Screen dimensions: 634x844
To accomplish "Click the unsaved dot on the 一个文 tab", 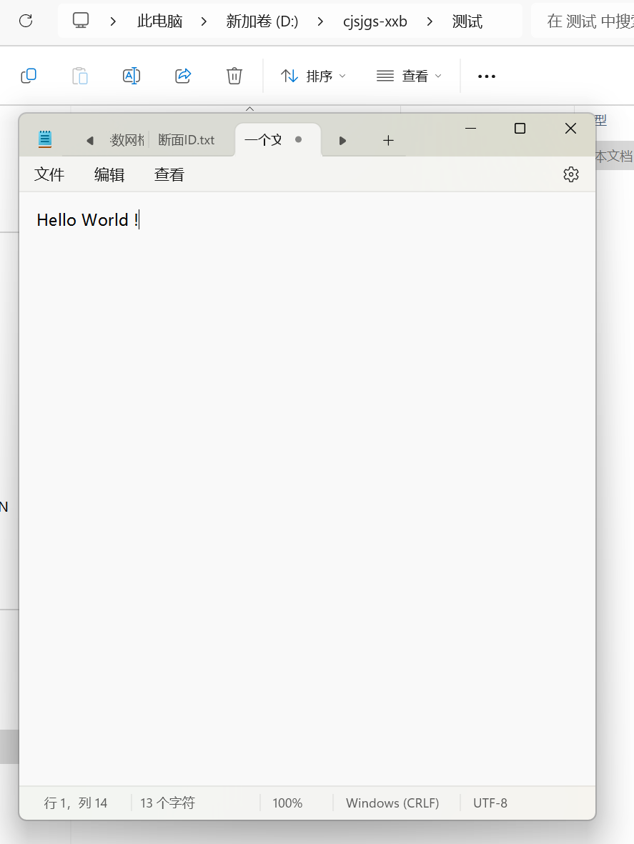I will click(x=298, y=139).
